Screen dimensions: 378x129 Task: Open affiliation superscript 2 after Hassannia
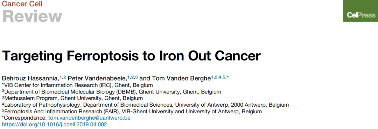pos(65,77)
